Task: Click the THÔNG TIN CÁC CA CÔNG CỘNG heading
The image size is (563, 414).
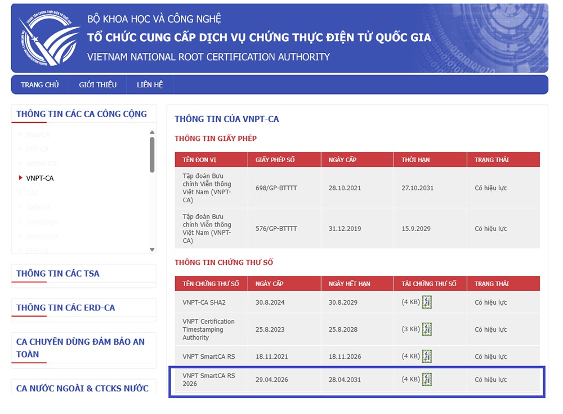Action: (82, 114)
